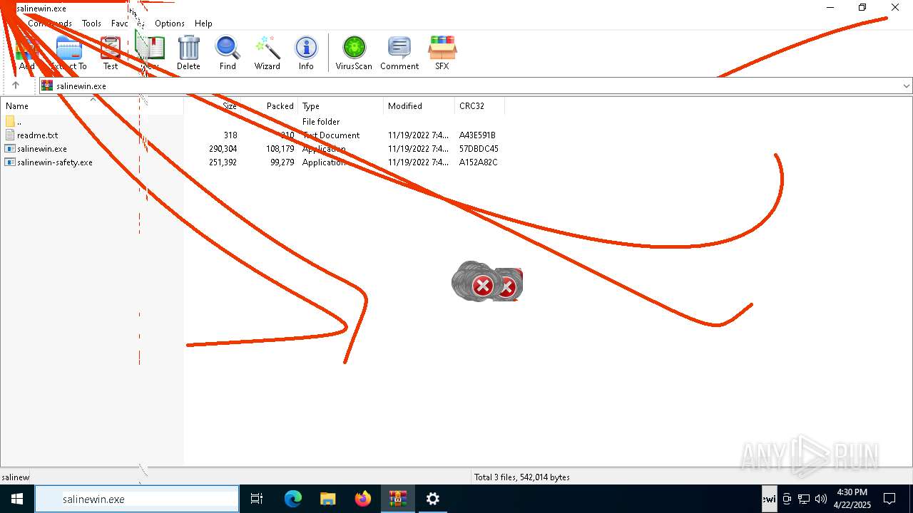The height and width of the screenshot is (513, 913).
Task: Open the Commands menu
Action: [50, 24]
